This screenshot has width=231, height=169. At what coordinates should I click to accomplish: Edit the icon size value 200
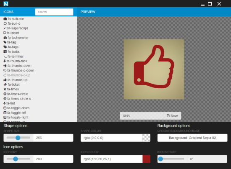(53, 159)
